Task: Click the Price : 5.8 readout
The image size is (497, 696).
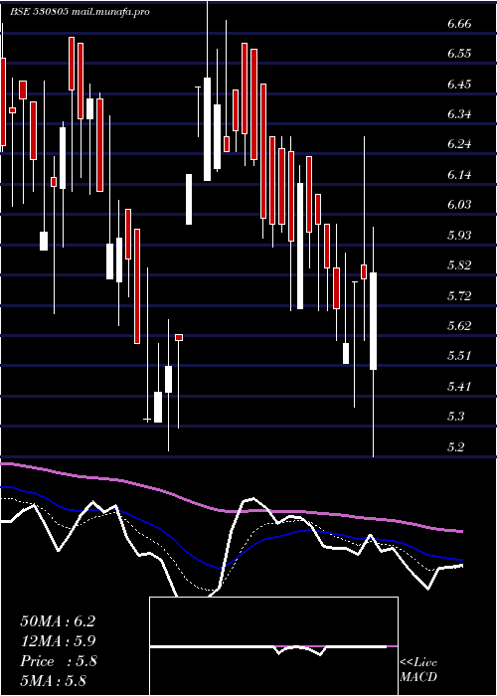Action: (58, 661)
